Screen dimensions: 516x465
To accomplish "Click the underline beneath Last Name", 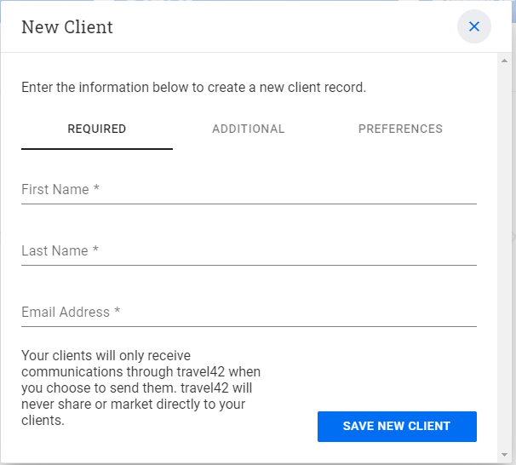I will click(249, 265).
